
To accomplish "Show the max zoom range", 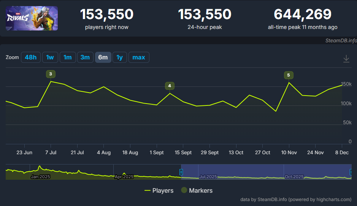I will click(139, 57).
